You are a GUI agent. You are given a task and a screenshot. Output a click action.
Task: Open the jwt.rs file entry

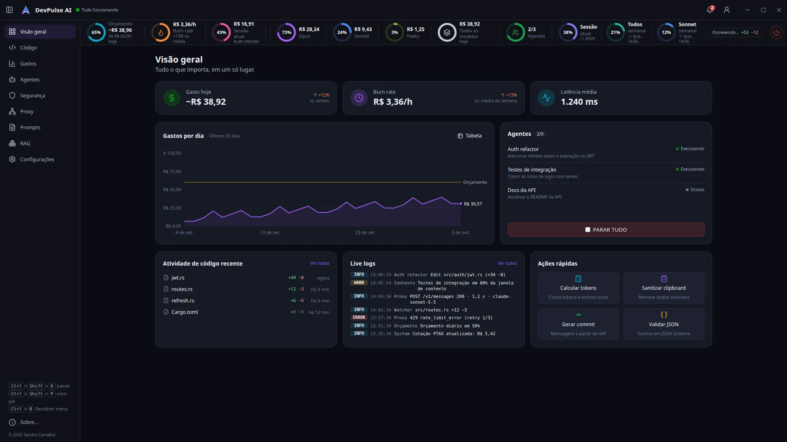[x=246, y=278]
